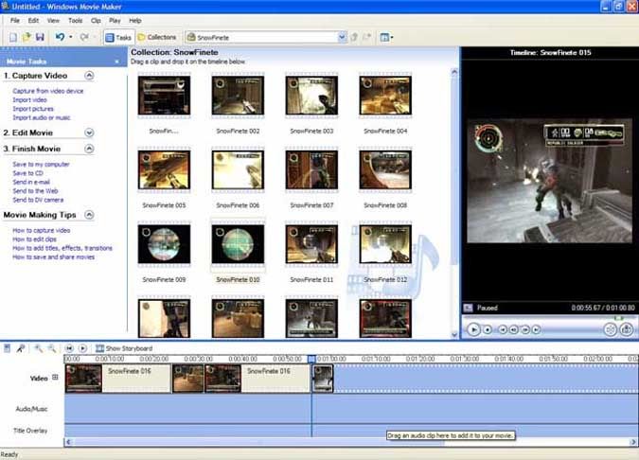
Task: Click the Narrate Timeline microphone icon
Action: pos(20,348)
